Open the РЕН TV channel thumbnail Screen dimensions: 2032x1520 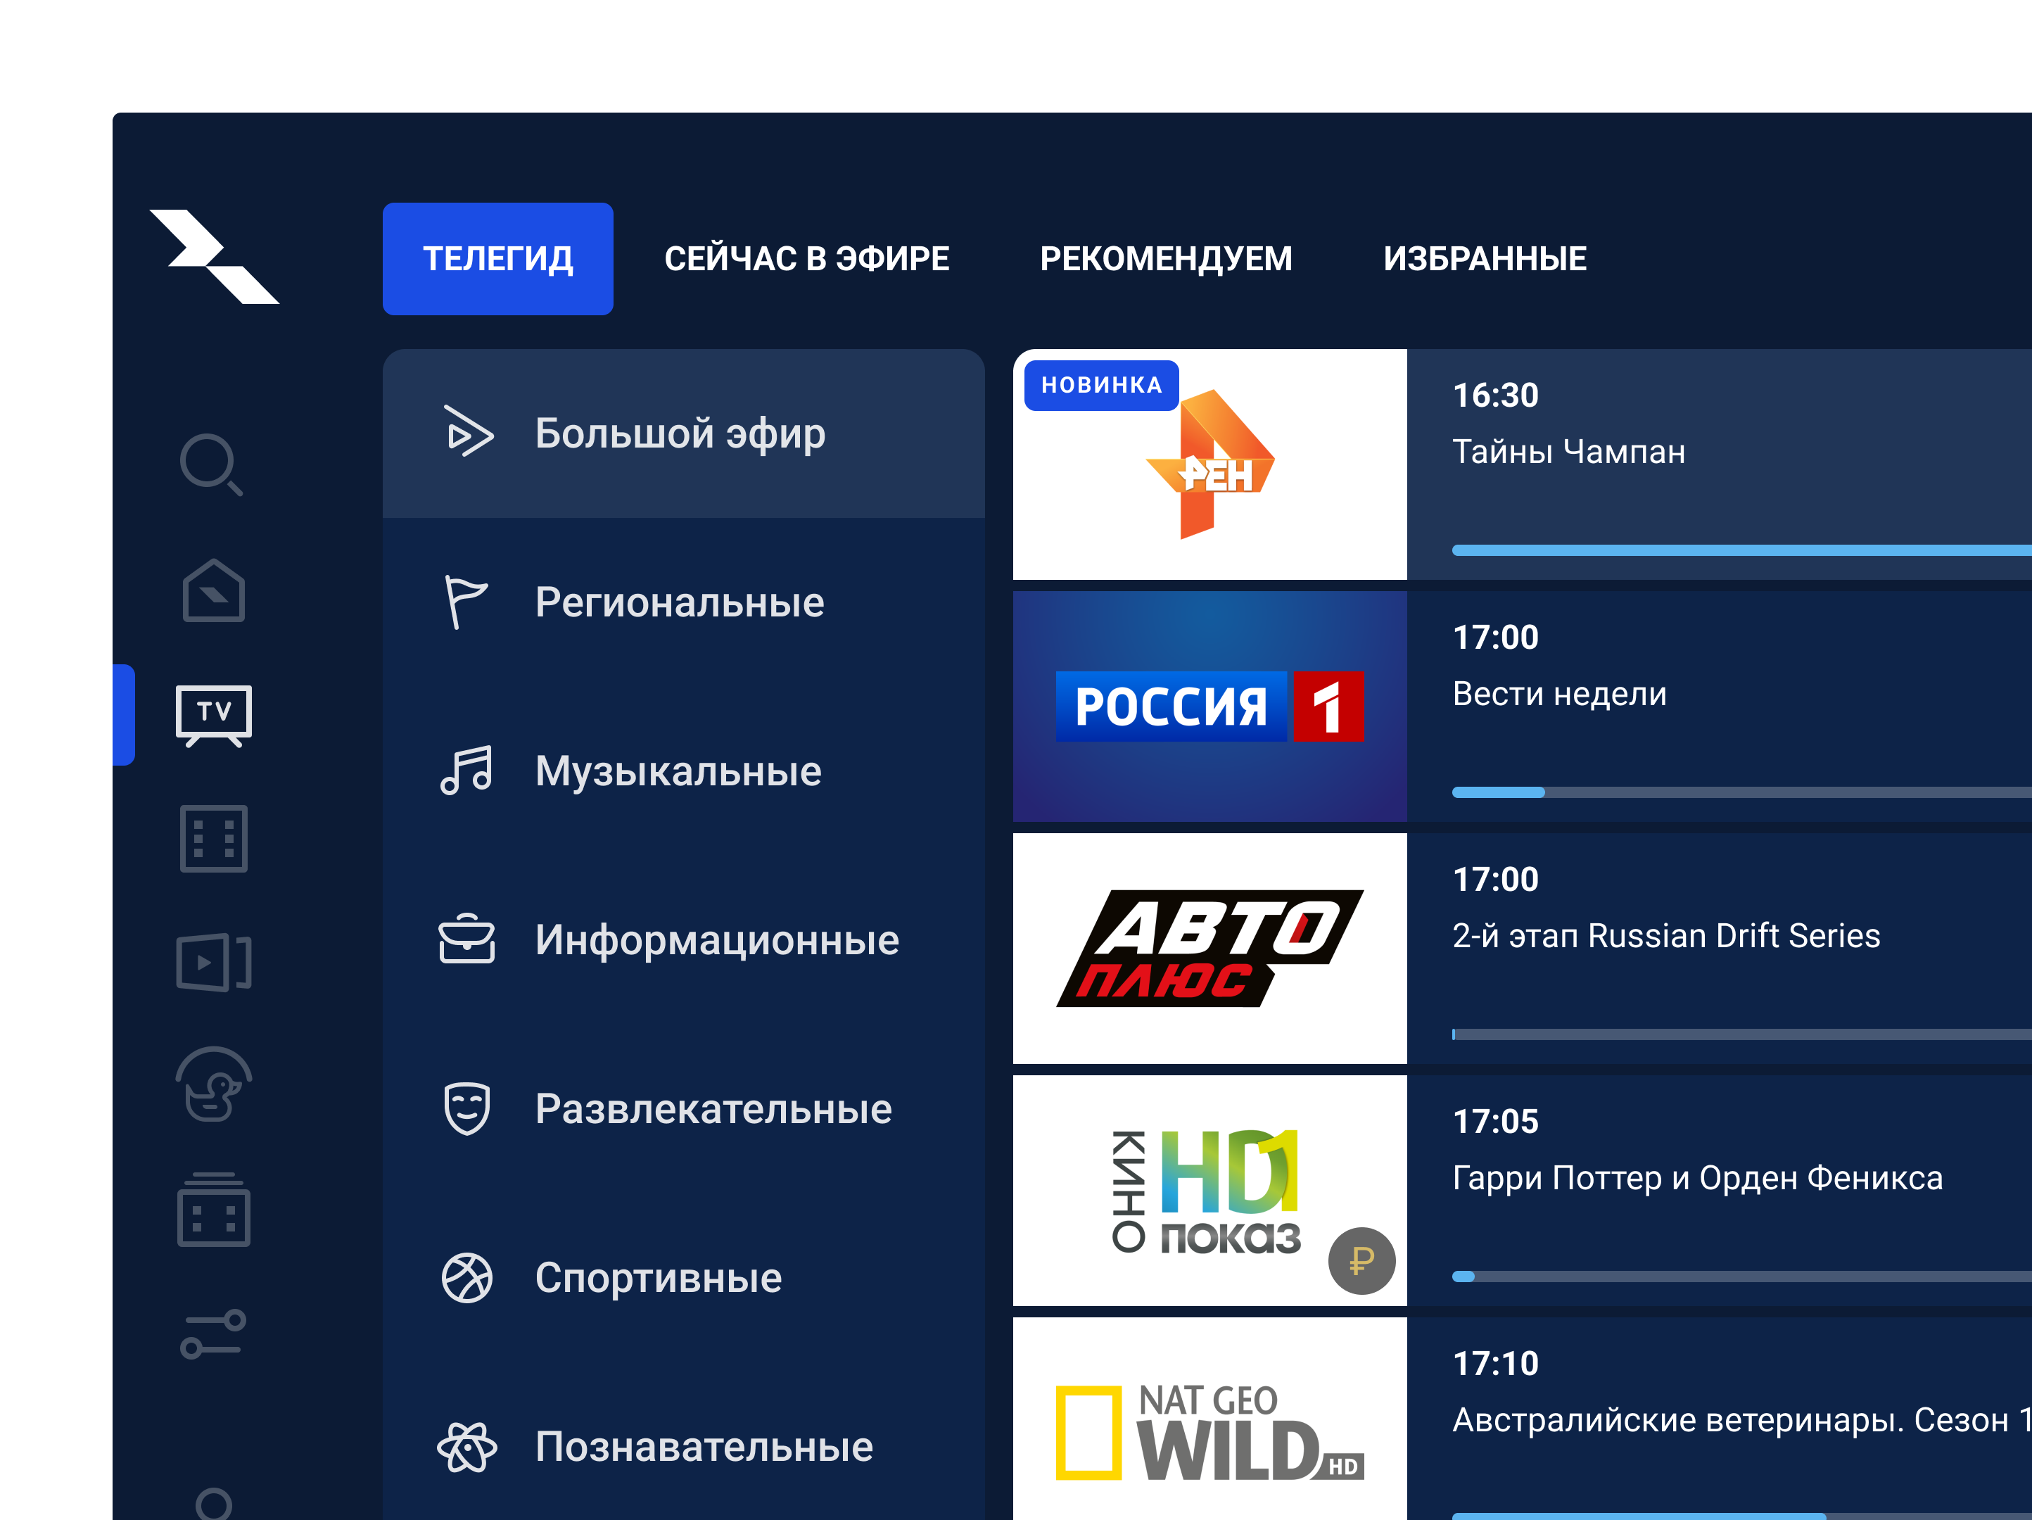pos(1209,464)
